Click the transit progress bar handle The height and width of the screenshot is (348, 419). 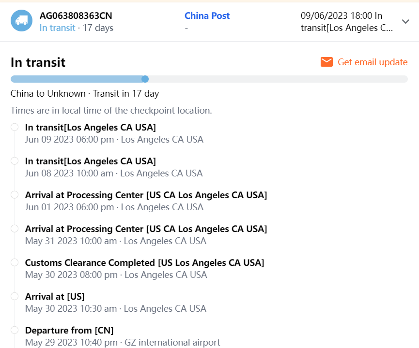[x=145, y=79]
